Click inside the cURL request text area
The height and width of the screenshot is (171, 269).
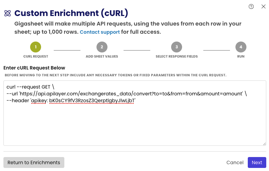tap(134, 123)
